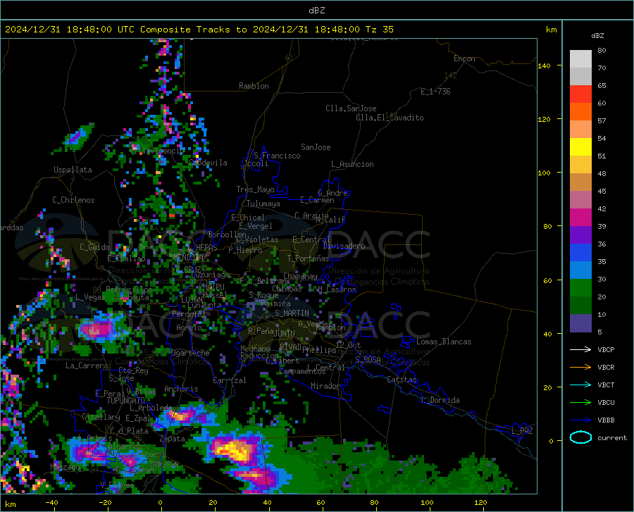Click the 'Lomas_Blancas' place label
The image size is (634, 512).
pyautogui.click(x=444, y=342)
